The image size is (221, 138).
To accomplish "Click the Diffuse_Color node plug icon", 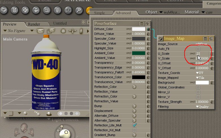I will coord(148,29).
